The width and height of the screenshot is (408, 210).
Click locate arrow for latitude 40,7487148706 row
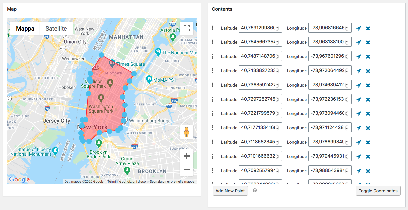(x=358, y=57)
